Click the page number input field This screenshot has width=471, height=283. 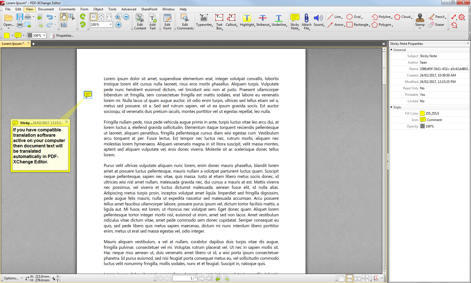[184, 278]
